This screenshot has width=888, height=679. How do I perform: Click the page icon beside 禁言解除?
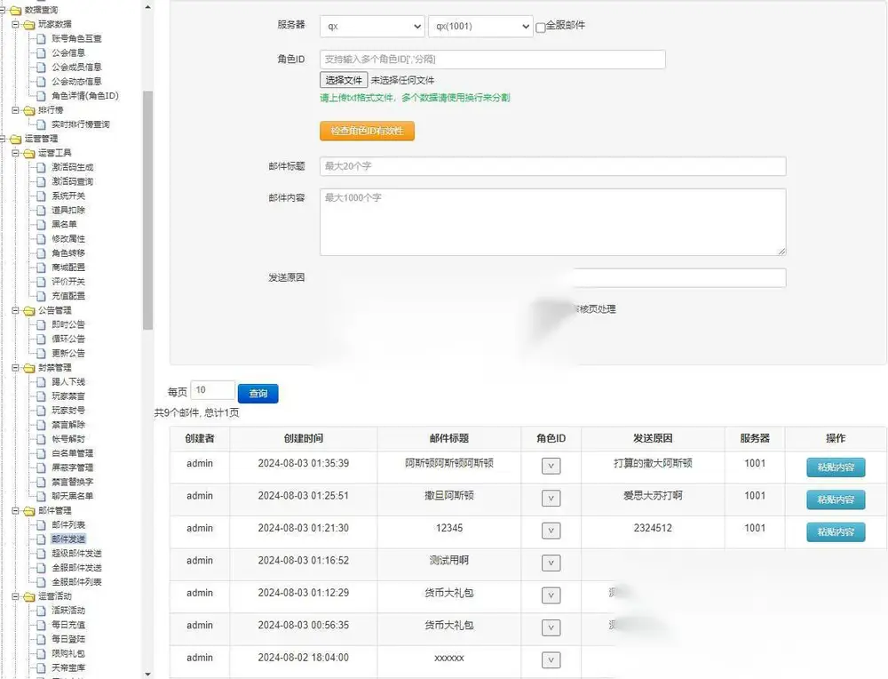pyautogui.click(x=41, y=425)
